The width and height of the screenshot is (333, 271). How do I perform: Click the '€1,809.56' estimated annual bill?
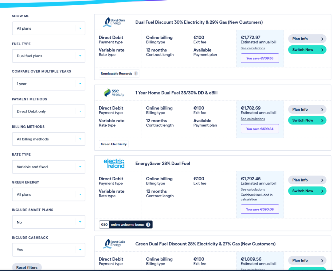tap(251, 259)
